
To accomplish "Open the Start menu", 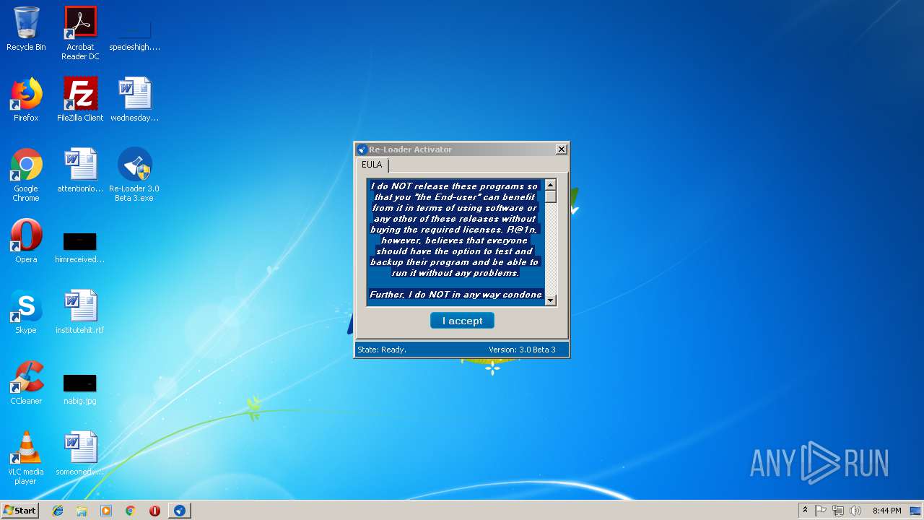I will pyautogui.click(x=20, y=511).
